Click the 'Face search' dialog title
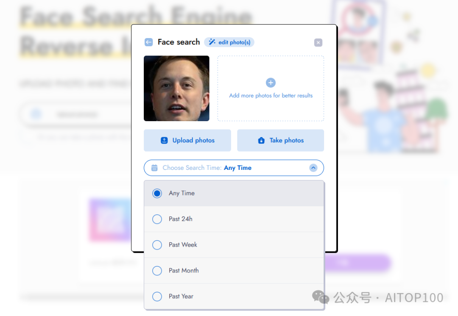Viewport: 458px width, 316px height. coord(179,42)
